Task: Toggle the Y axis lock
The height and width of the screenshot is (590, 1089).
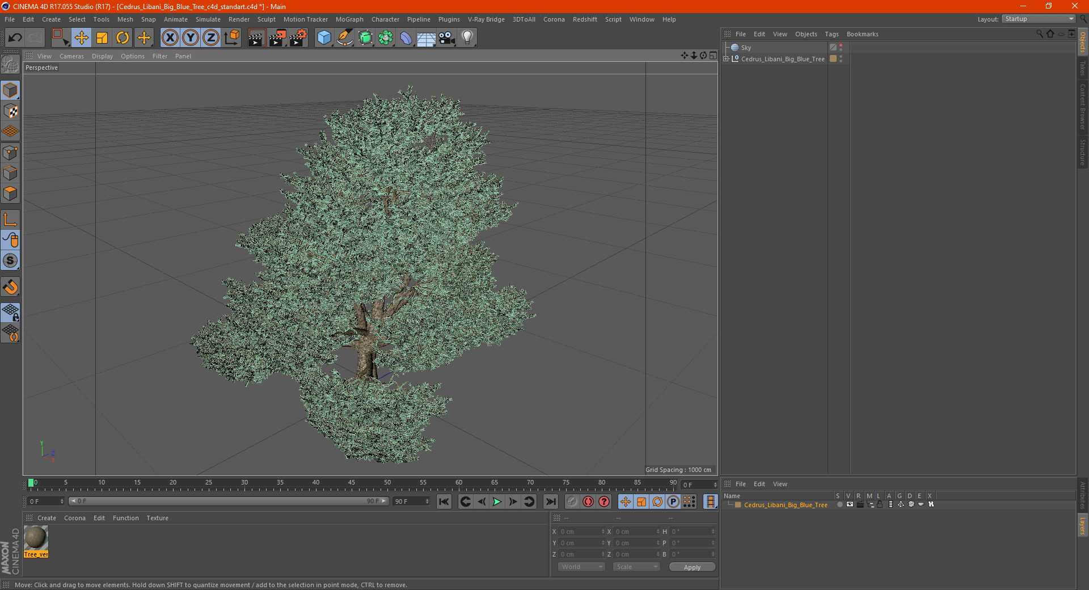Action: point(191,38)
